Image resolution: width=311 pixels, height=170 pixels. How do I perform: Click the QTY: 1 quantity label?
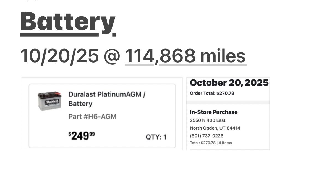pyautogui.click(x=156, y=137)
